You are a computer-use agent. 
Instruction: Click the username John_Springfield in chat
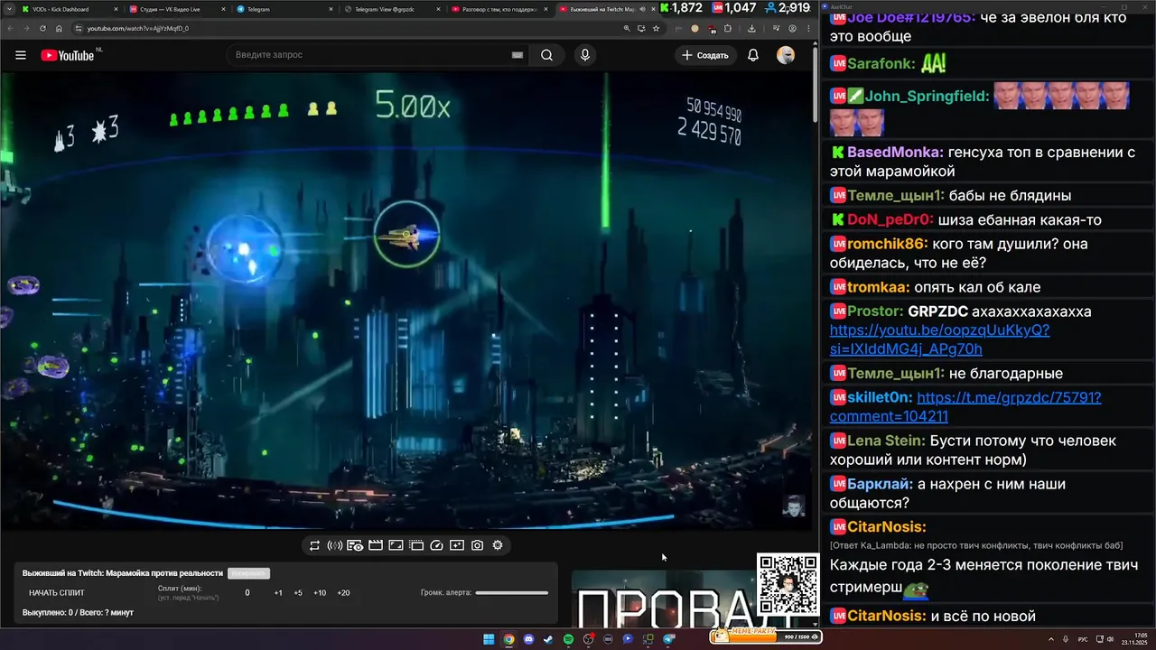(x=928, y=96)
